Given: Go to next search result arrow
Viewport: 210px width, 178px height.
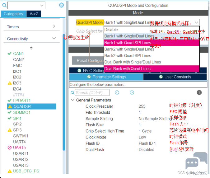Looking at the screenshot, I should (132, 92).
